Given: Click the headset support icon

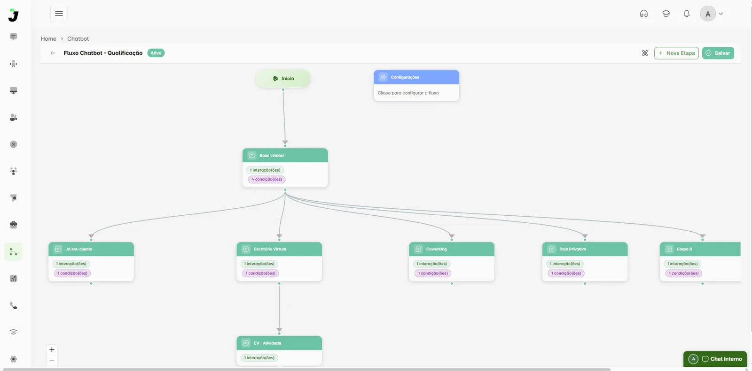Looking at the screenshot, I should point(644,14).
